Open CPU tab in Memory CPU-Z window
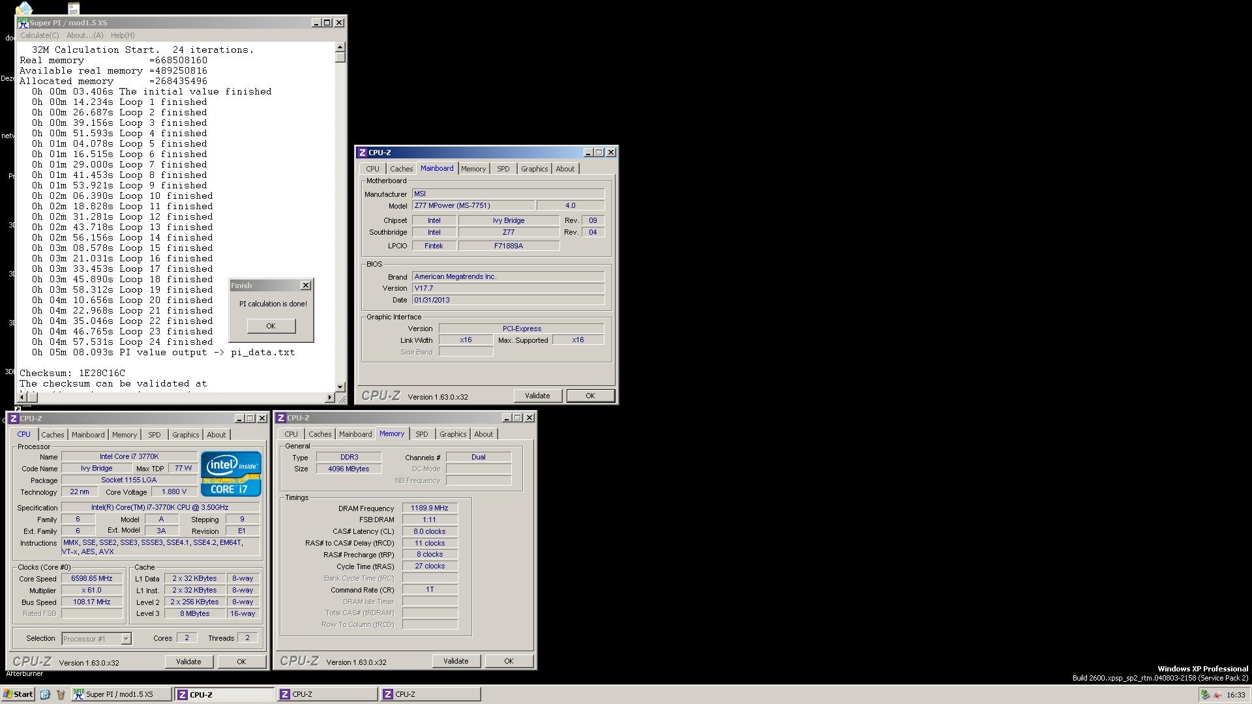This screenshot has height=704, width=1252. [291, 434]
